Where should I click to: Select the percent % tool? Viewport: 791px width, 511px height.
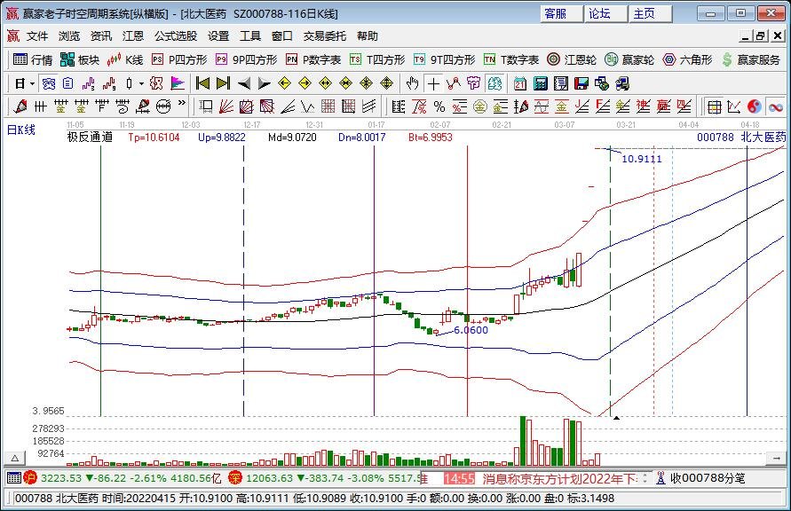click(x=439, y=106)
